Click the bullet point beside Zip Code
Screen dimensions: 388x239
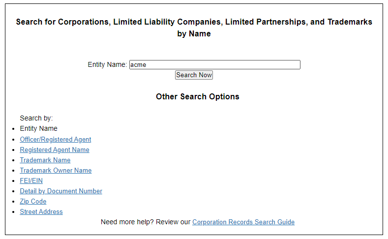click(13, 202)
